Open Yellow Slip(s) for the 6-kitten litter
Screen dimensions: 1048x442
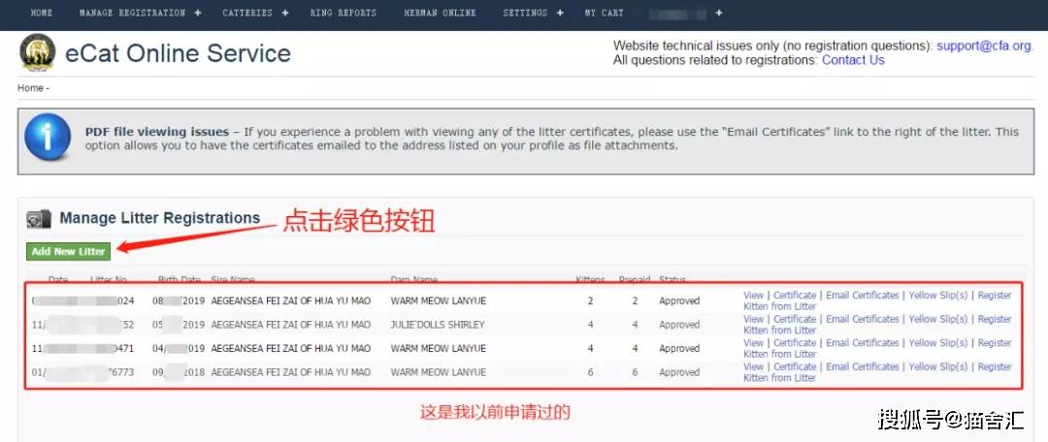pyautogui.click(x=937, y=366)
